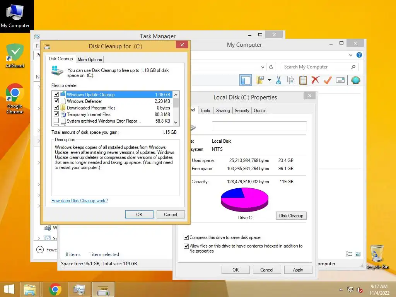Image resolution: width=396 pixels, height=297 pixels.
Task: Open dropdown arrow beside folder icon
Action: (x=269, y=80)
